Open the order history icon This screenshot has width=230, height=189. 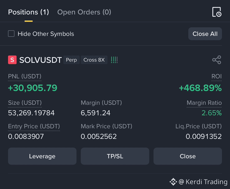point(217,12)
